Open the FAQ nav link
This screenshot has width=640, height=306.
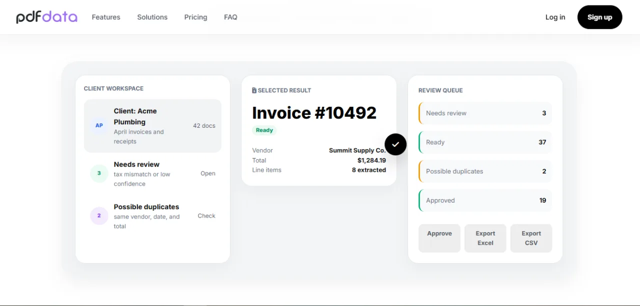pyautogui.click(x=230, y=17)
